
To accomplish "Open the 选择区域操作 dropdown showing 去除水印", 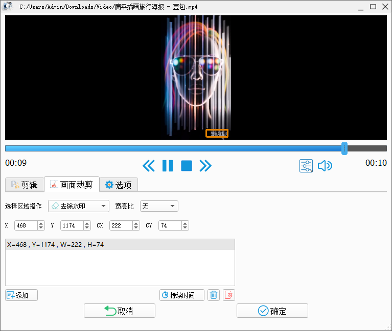I will click(x=78, y=206).
